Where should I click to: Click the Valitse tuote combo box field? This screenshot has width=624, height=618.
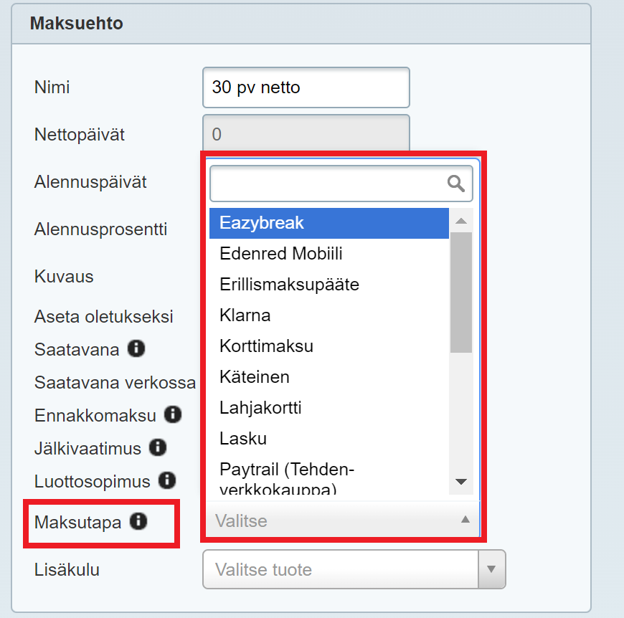coord(354,569)
